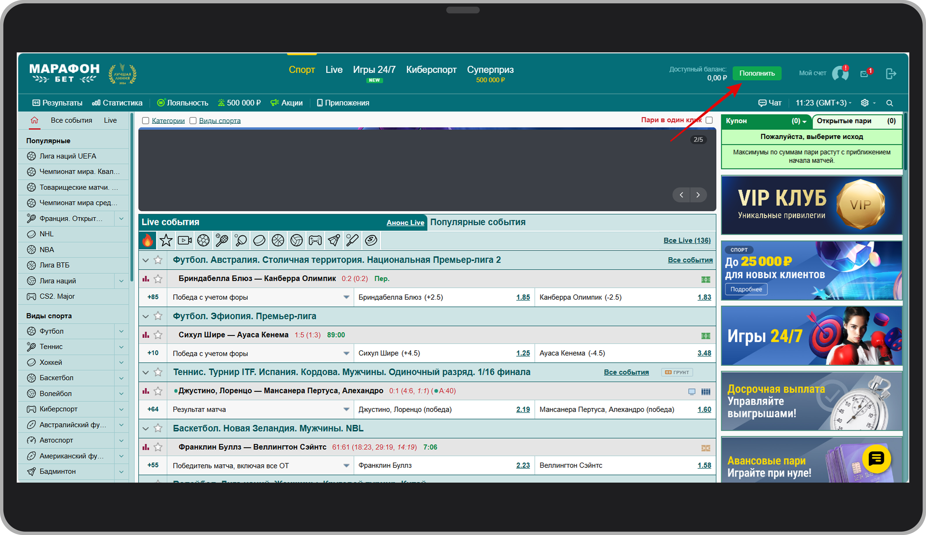Show previous banner slide arrow
The width and height of the screenshot is (926, 535).
click(682, 195)
